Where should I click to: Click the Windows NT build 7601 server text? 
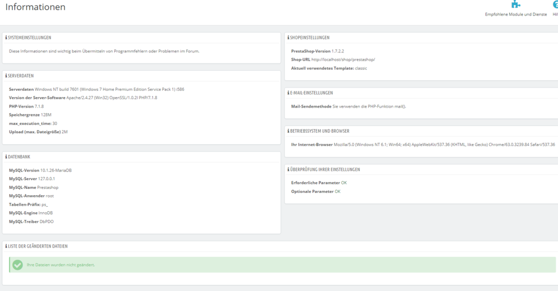109,89
